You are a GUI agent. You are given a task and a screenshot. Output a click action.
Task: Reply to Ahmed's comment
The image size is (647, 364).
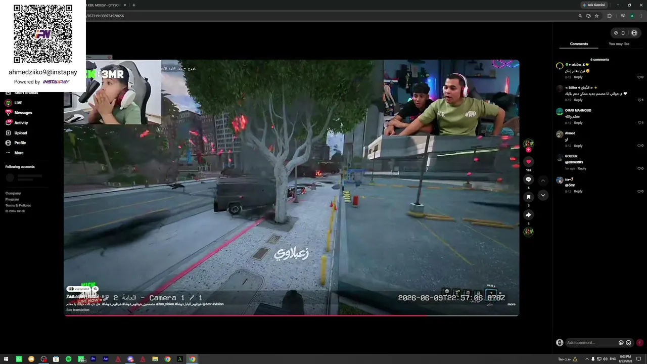[x=578, y=146]
